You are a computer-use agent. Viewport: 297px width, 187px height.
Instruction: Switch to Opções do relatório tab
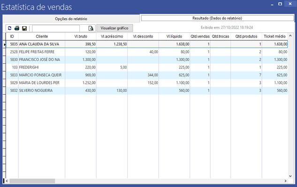click(x=71, y=19)
